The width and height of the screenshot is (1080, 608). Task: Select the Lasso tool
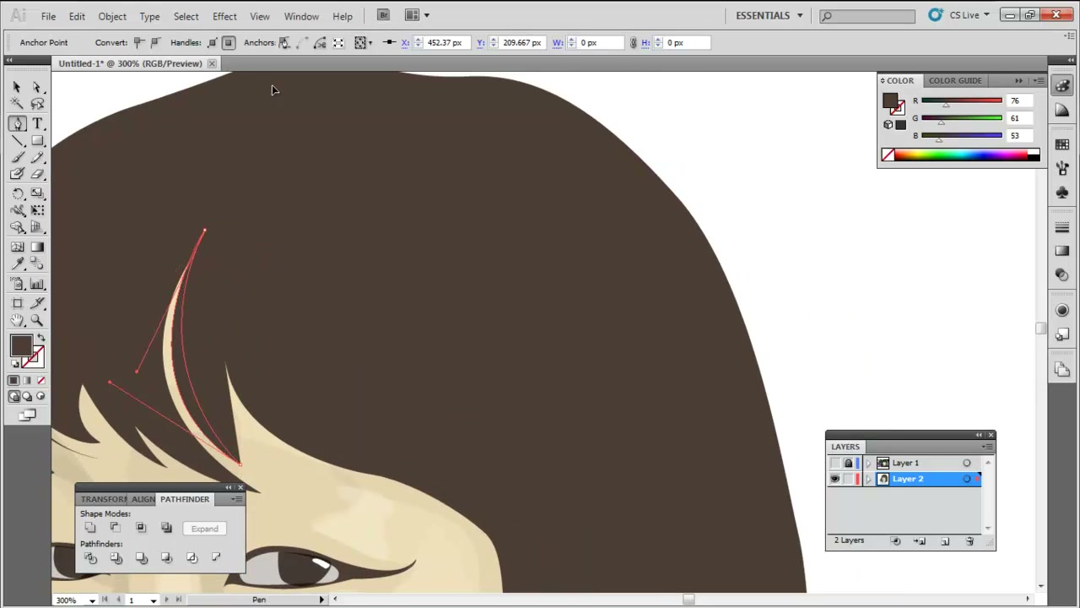[37, 104]
